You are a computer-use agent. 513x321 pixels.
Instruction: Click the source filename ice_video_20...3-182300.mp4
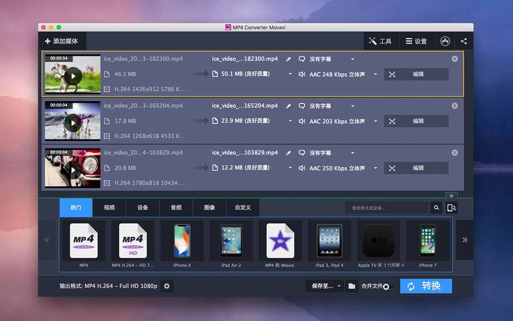(x=143, y=59)
